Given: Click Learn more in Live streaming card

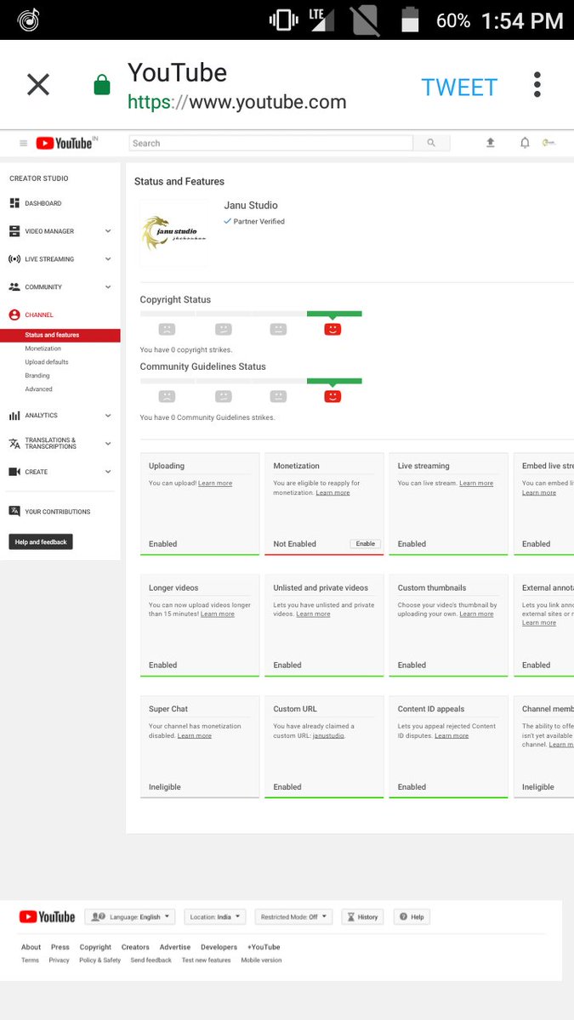Looking at the screenshot, I should pyautogui.click(x=476, y=484).
